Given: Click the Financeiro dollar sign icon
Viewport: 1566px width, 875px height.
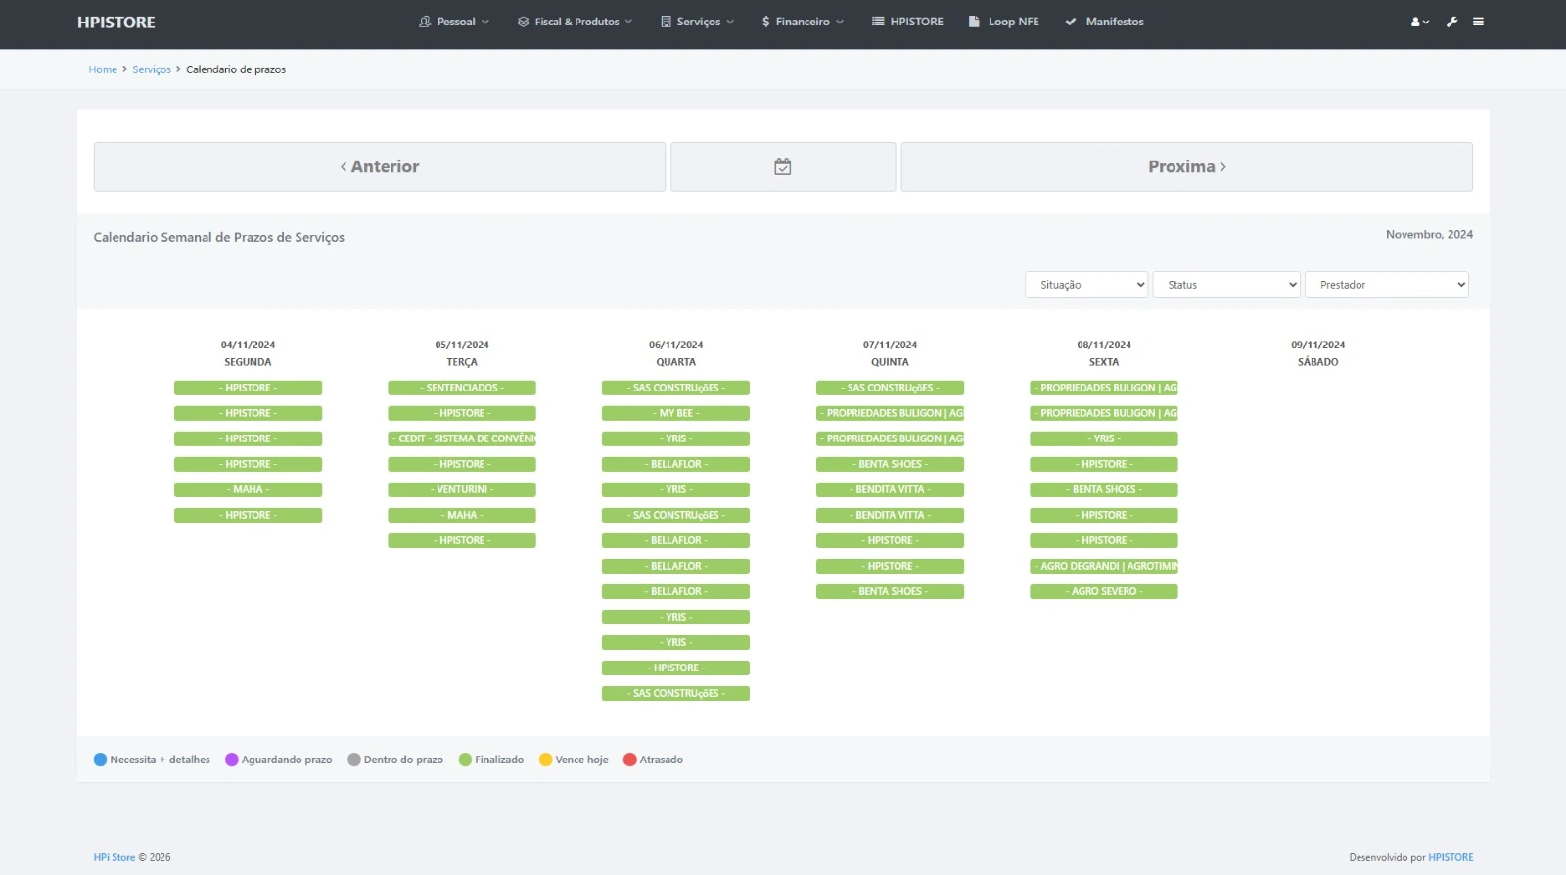Looking at the screenshot, I should click(x=765, y=22).
